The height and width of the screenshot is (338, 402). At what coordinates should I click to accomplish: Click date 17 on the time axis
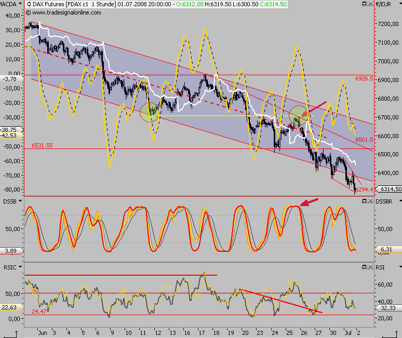click(202, 333)
